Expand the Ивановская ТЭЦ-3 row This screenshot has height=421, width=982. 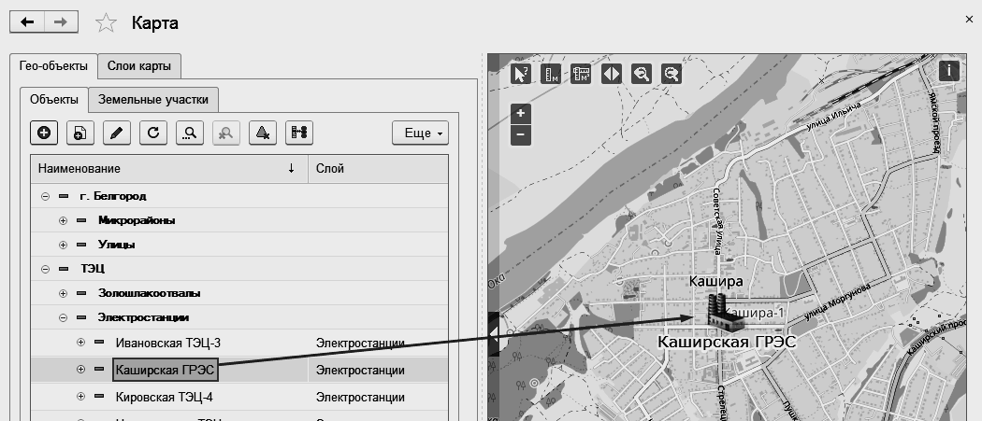pyautogui.click(x=80, y=343)
